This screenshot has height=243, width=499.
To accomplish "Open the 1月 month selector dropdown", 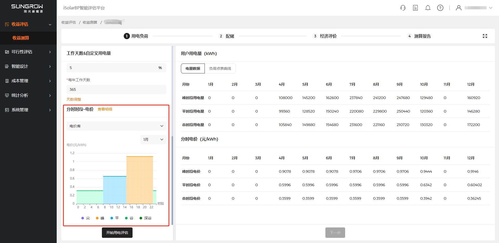I will click(x=153, y=140).
